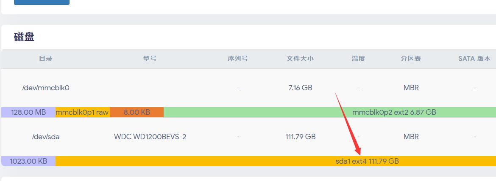Click the 分区表 column header
This screenshot has width=496, height=181.
coord(411,59)
